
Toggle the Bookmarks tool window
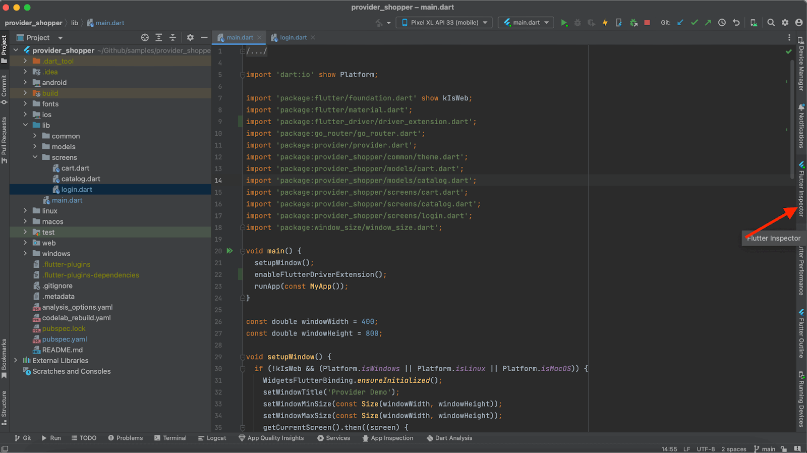click(4, 358)
